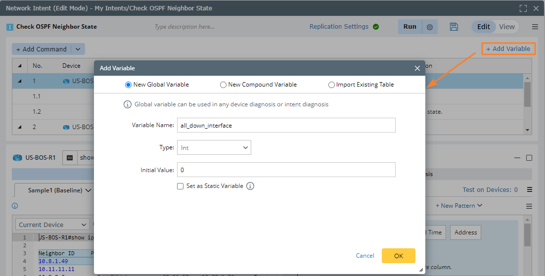545x276 pixels.
Task: Collapse row 1 in command table
Action: point(19,81)
